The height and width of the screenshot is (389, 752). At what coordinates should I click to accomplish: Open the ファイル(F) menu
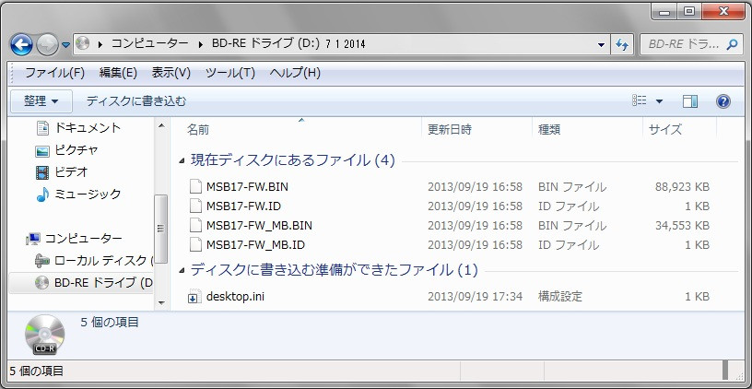pyautogui.click(x=53, y=73)
